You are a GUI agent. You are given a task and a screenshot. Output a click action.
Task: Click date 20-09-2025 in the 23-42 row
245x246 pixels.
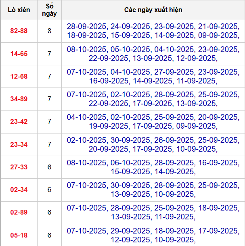[218, 117]
